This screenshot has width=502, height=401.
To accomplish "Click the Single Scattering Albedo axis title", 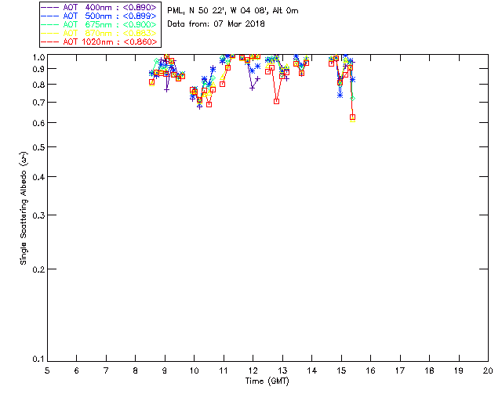I will click(x=24, y=208).
